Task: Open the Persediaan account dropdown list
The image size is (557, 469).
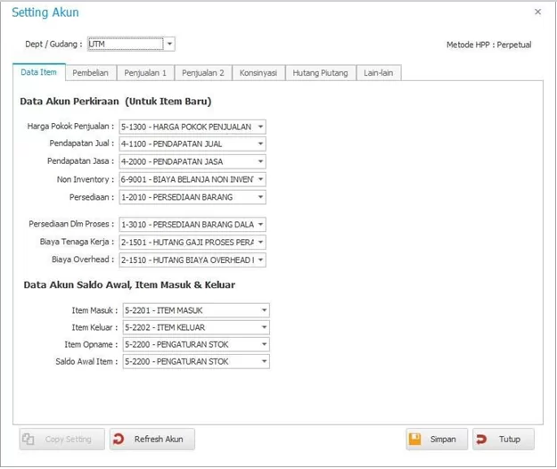Action: [x=260, y=197]
